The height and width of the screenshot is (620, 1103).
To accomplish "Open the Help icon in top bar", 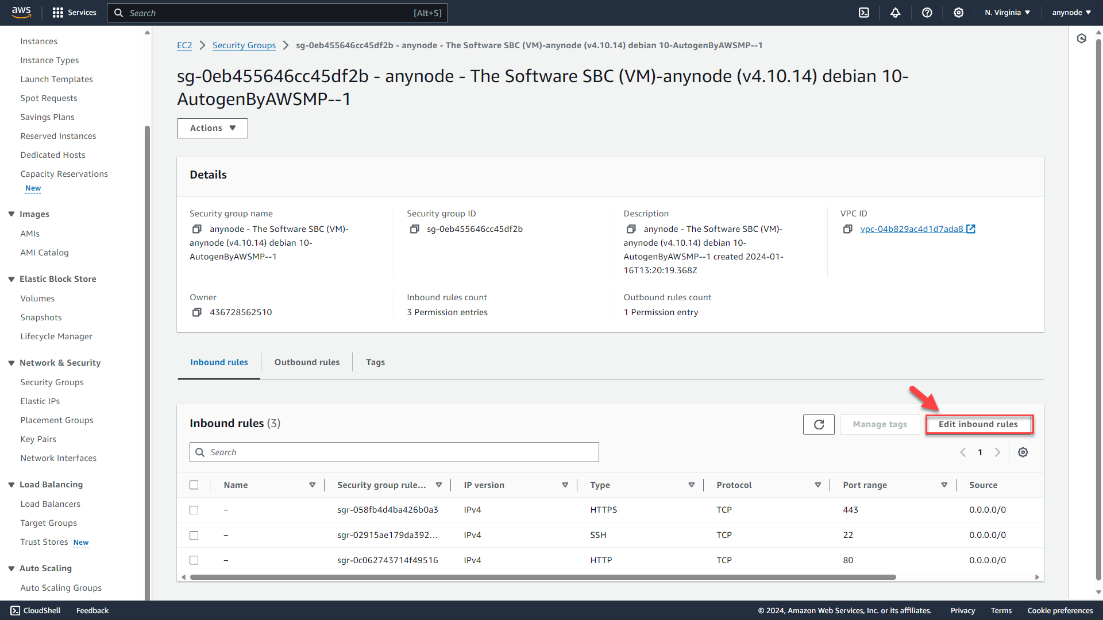I will (927, 12).
